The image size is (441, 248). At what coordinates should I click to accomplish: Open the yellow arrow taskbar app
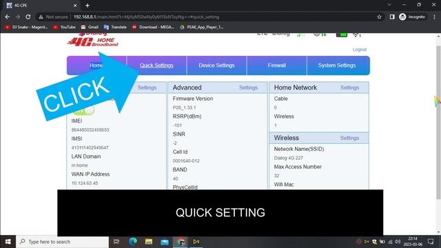(x=196, y=242)
